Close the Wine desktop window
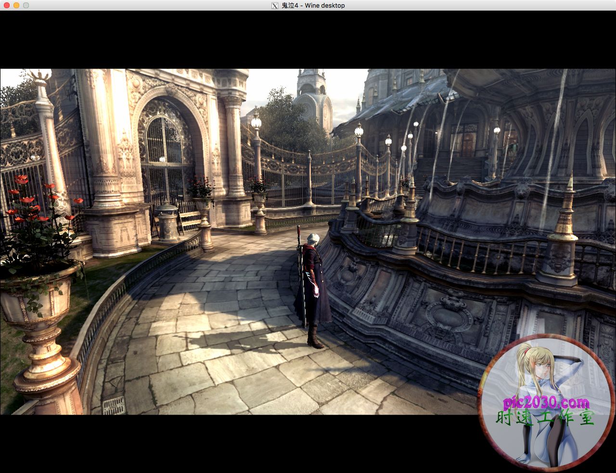Screen dimensions: 616x473 [7, 5]
